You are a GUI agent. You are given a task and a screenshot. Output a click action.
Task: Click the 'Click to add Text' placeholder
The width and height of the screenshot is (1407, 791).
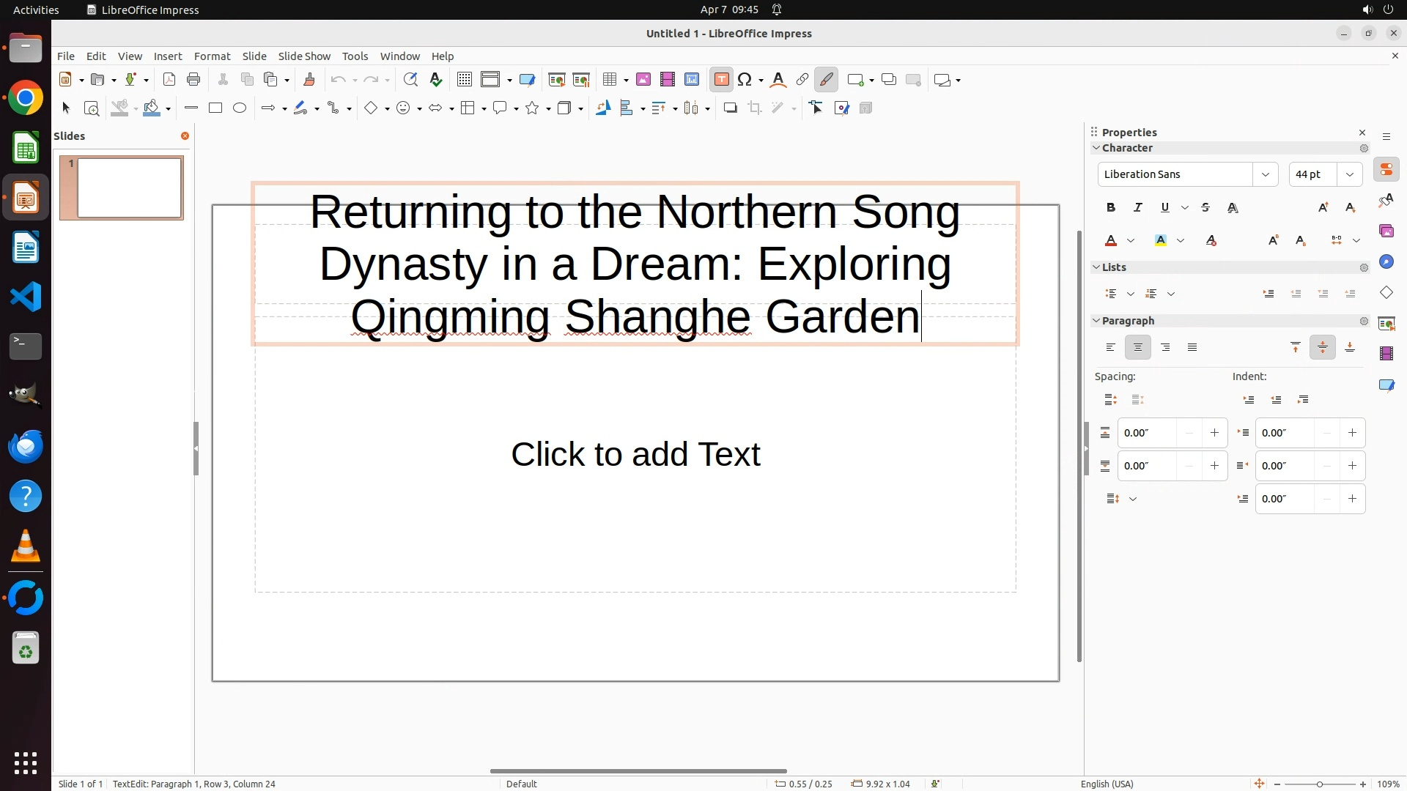pyautogui.click(x=635, y=455)
